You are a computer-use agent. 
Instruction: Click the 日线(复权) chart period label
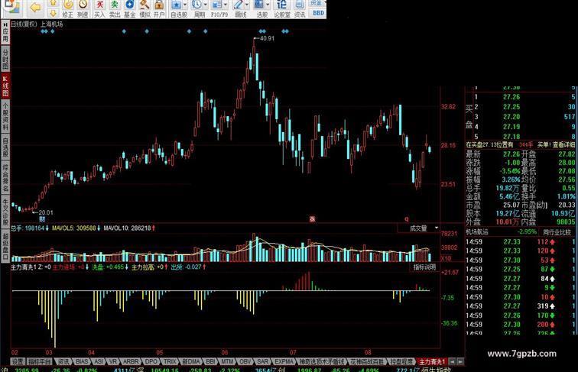(24, 24)
